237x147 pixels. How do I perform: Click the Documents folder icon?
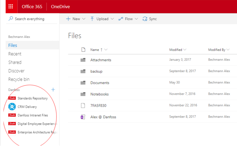[83, 83]
